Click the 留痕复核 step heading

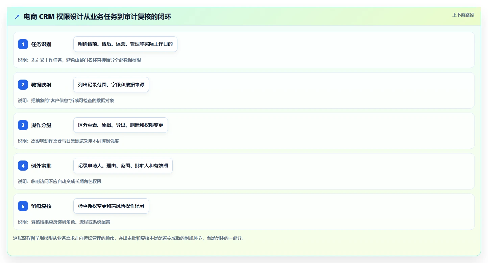point(41,206)
